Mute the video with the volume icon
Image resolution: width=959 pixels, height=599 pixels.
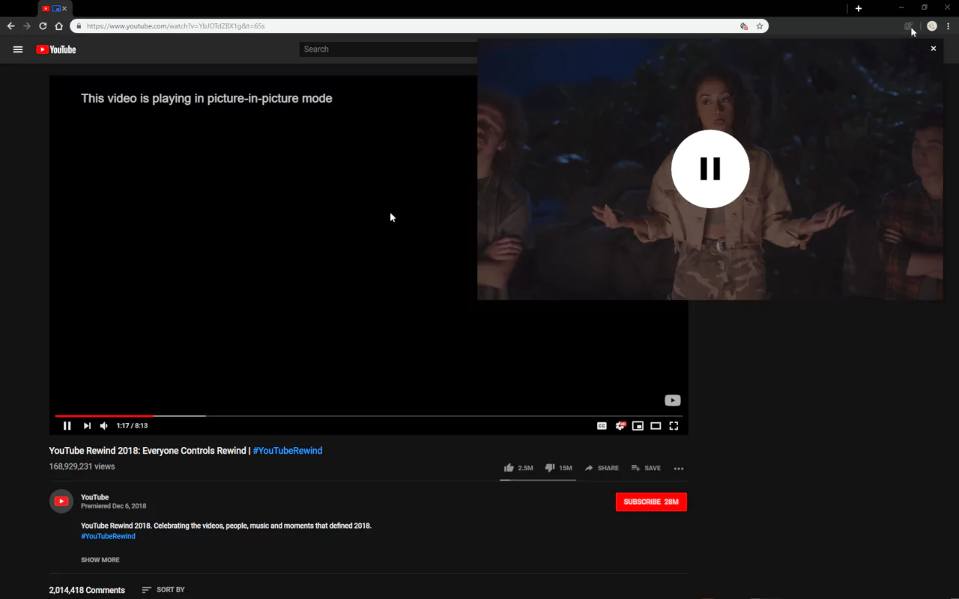point(103,425)
